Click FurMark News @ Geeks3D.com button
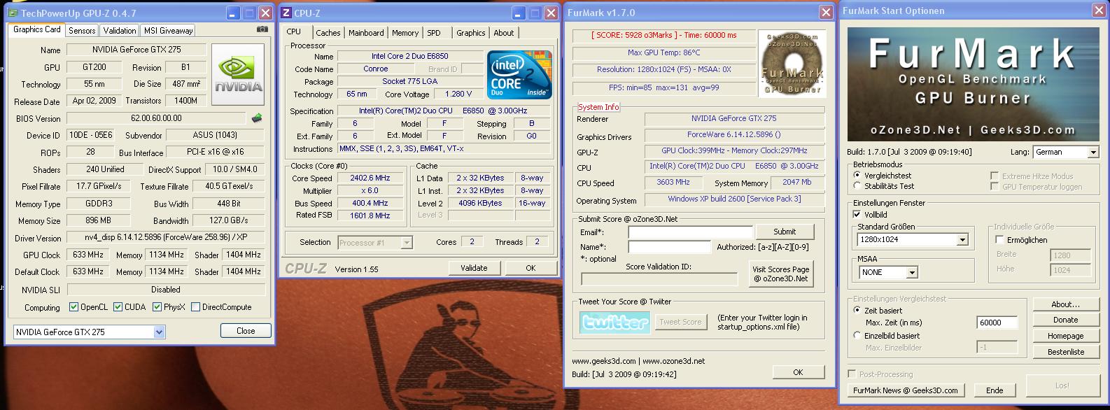The width and height of the screenshot is (1110, 410). click(x=906, y=390)
